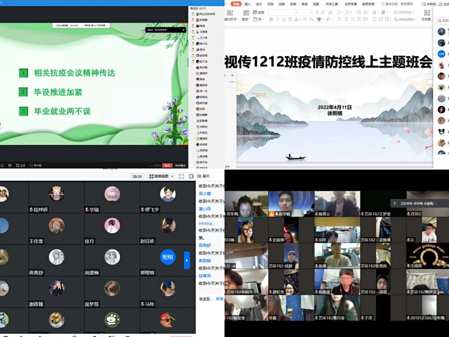Screen dimensions: 449x337
Task: Click the 全屏 fullscreen button in meeting bar
Action: (21, 165)
